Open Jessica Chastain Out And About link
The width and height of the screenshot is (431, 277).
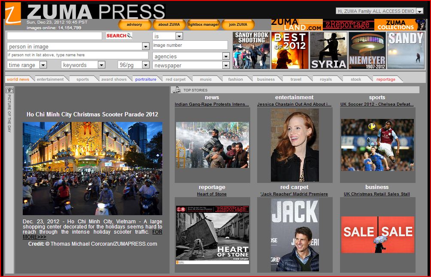click(294, 104)
